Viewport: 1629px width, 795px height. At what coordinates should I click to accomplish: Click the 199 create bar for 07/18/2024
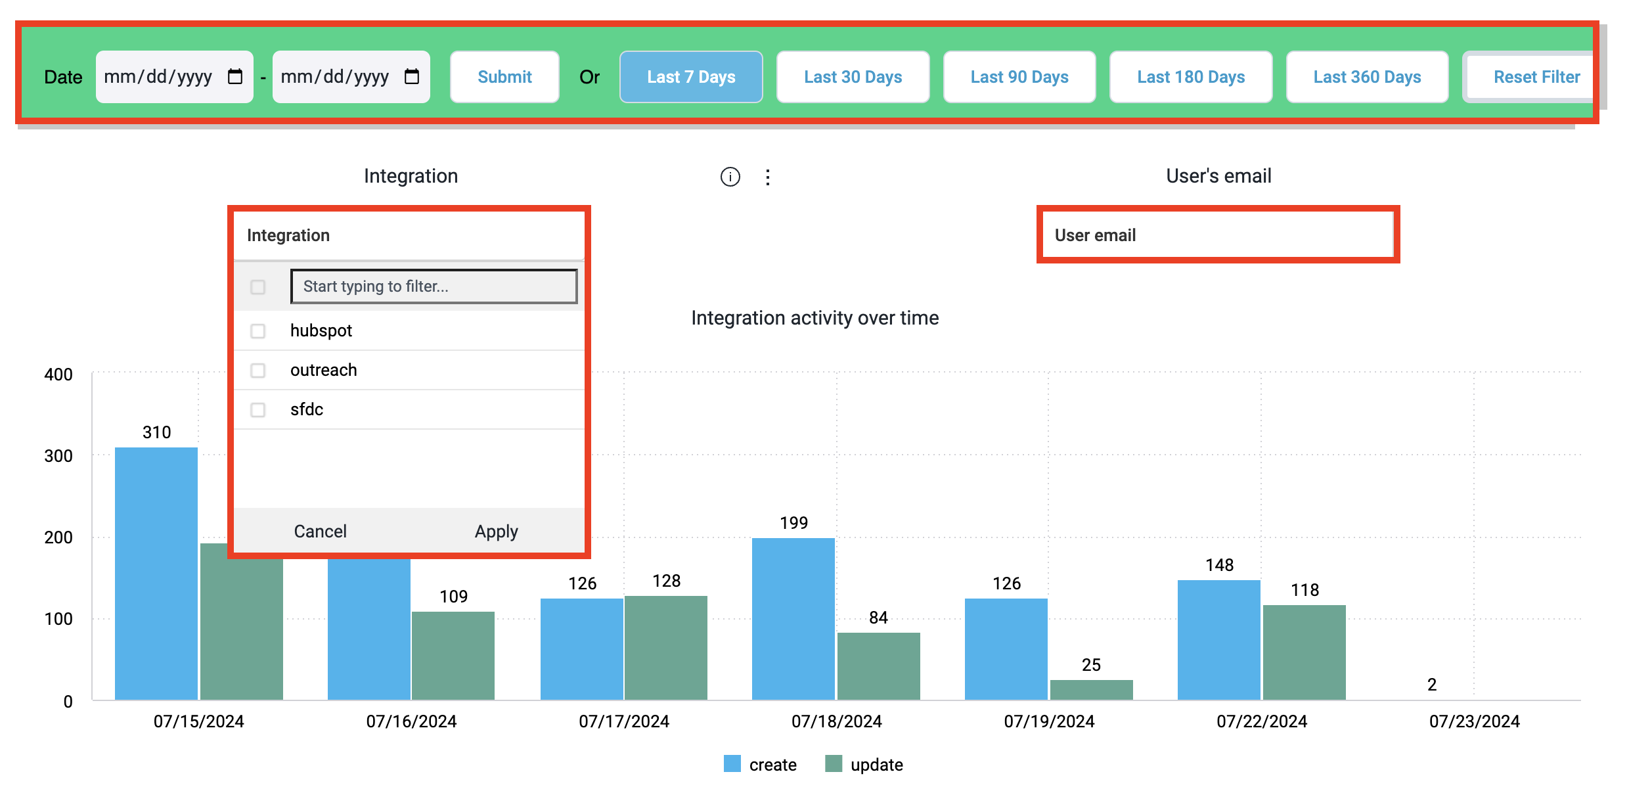point(793,619)
